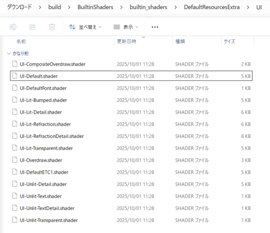Click the share icon in the toolbar
Screen dimensions: 270x233
pyautogui.click(x=32, y=27)
